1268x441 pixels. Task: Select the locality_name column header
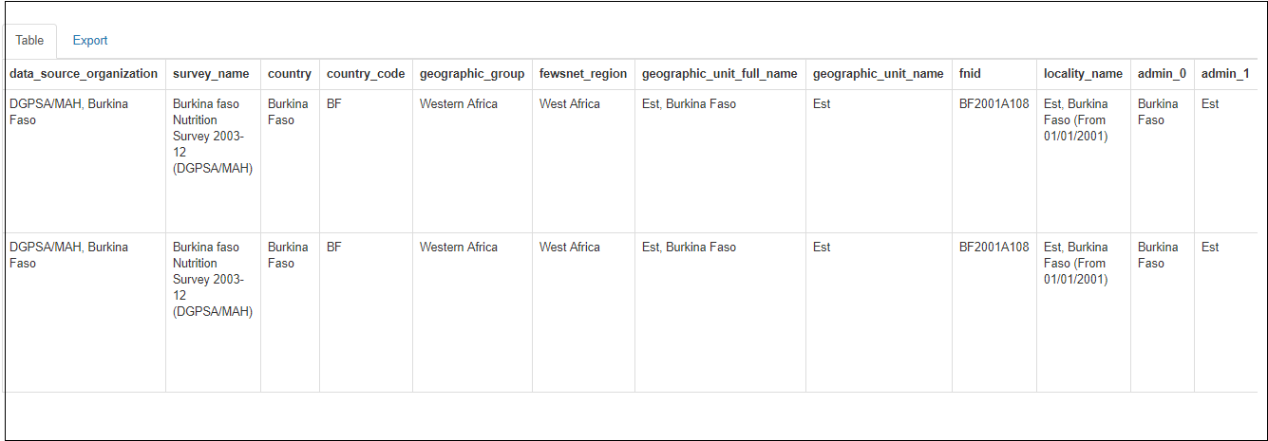(x=1083, y=74)
